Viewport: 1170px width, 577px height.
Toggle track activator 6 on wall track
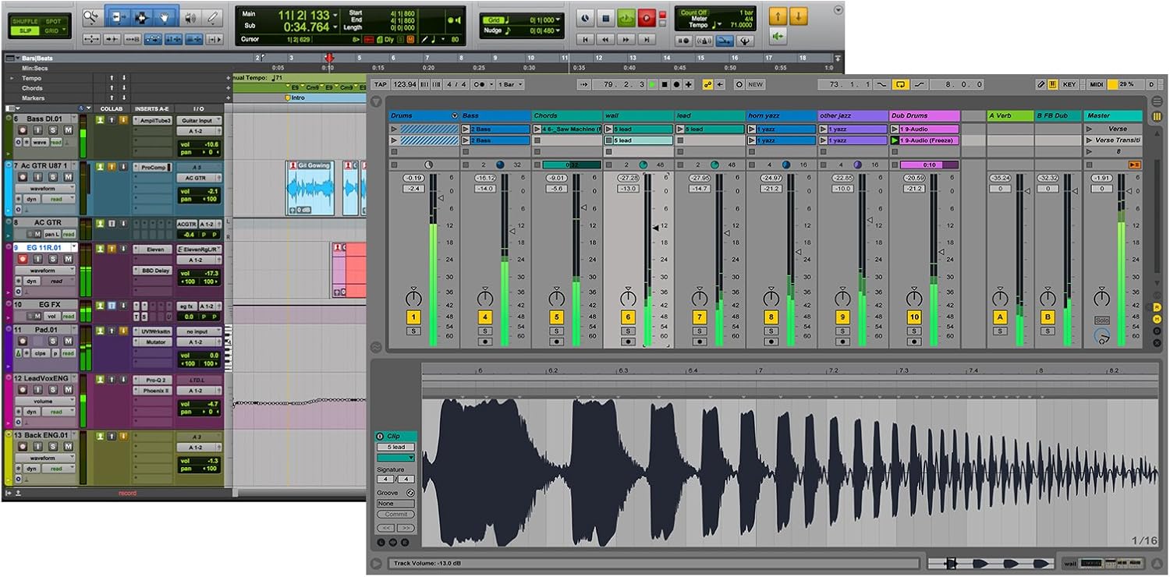(628, 317)
